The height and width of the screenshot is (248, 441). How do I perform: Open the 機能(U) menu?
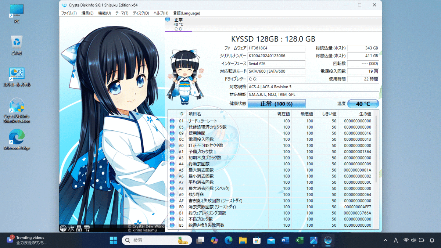pyautogui.click(x=104, y=13)
